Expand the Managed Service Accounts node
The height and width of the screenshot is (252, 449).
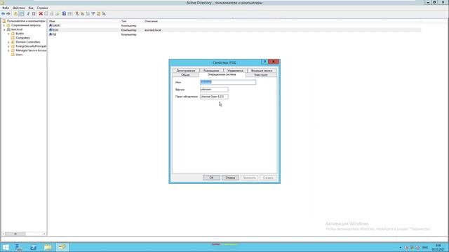pos(8,50)
